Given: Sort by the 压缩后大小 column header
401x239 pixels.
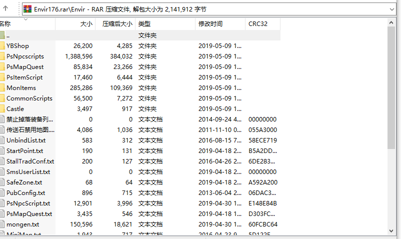Looking at the screenshot, I should 117,24.
